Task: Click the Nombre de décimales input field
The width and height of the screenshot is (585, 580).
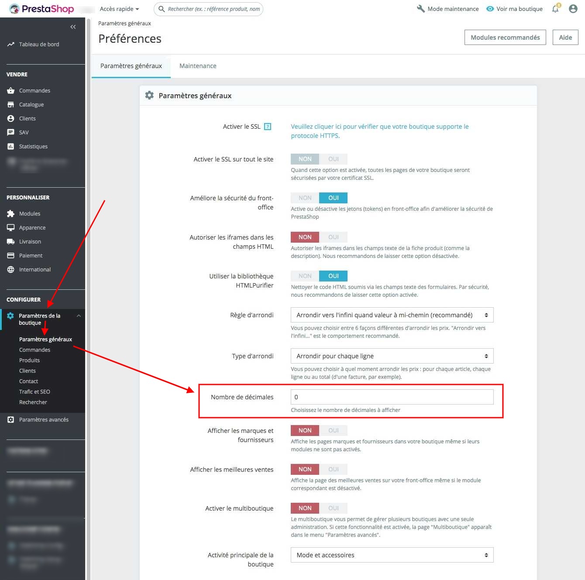Action: [x=392, y=397]
